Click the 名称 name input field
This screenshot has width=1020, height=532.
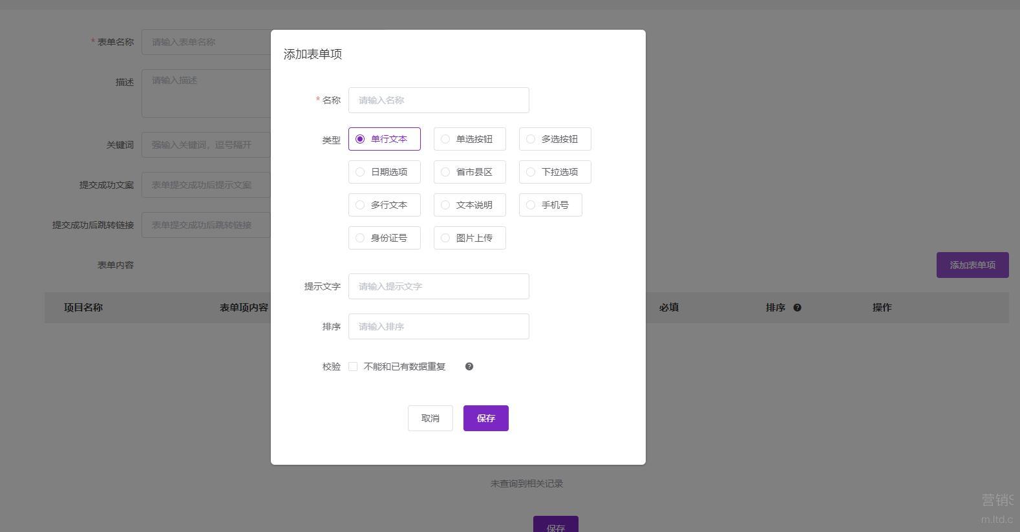[x=439, y=100]
